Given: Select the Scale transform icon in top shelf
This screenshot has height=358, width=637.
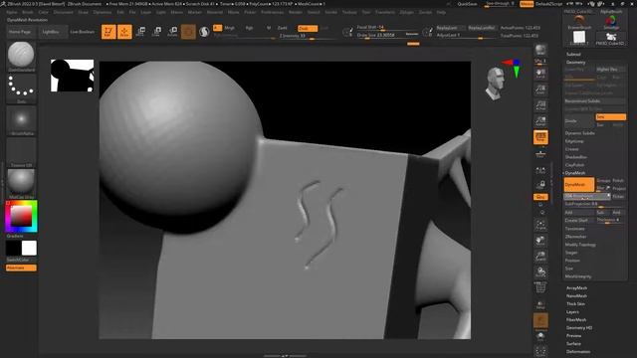Looking at the screenshot, I should pyautogui.click(x=156, y=32).
